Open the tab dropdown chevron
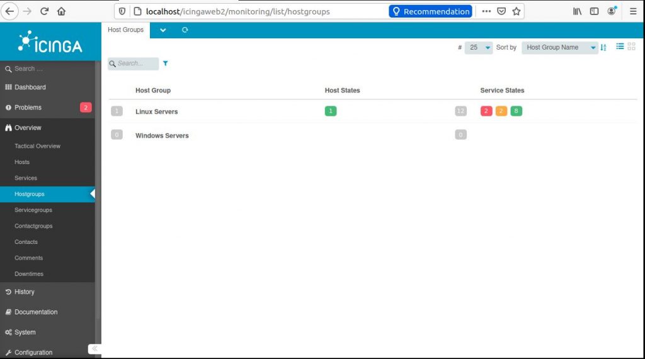Screen dimensions: 645x359 coord(163,30)
